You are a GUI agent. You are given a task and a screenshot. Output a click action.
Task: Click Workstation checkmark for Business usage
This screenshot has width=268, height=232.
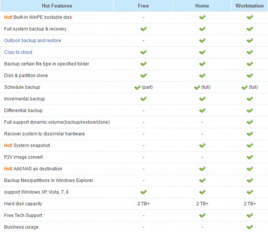250,227
